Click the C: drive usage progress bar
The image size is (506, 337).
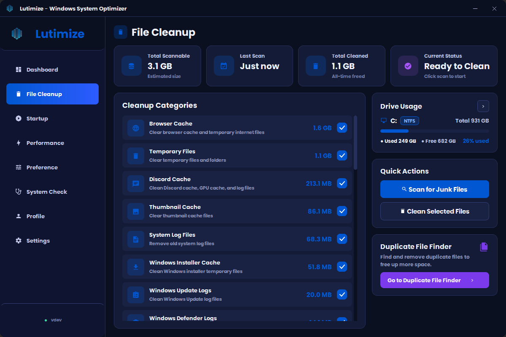(435, 131)
